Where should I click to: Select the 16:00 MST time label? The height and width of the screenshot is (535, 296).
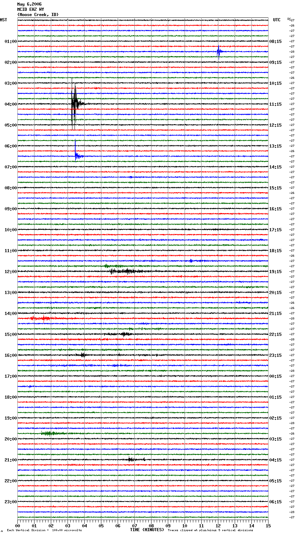pos(11,355)
